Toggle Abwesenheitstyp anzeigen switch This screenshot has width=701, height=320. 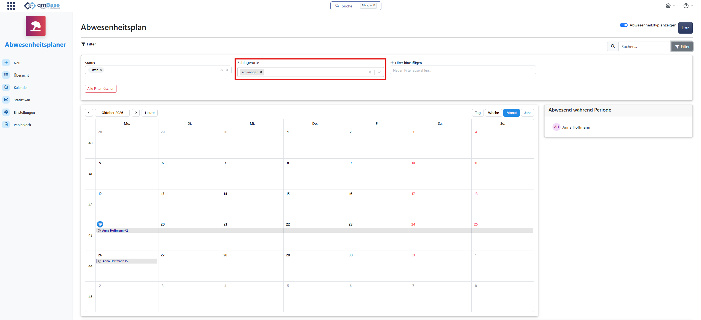tap(623, 25)
